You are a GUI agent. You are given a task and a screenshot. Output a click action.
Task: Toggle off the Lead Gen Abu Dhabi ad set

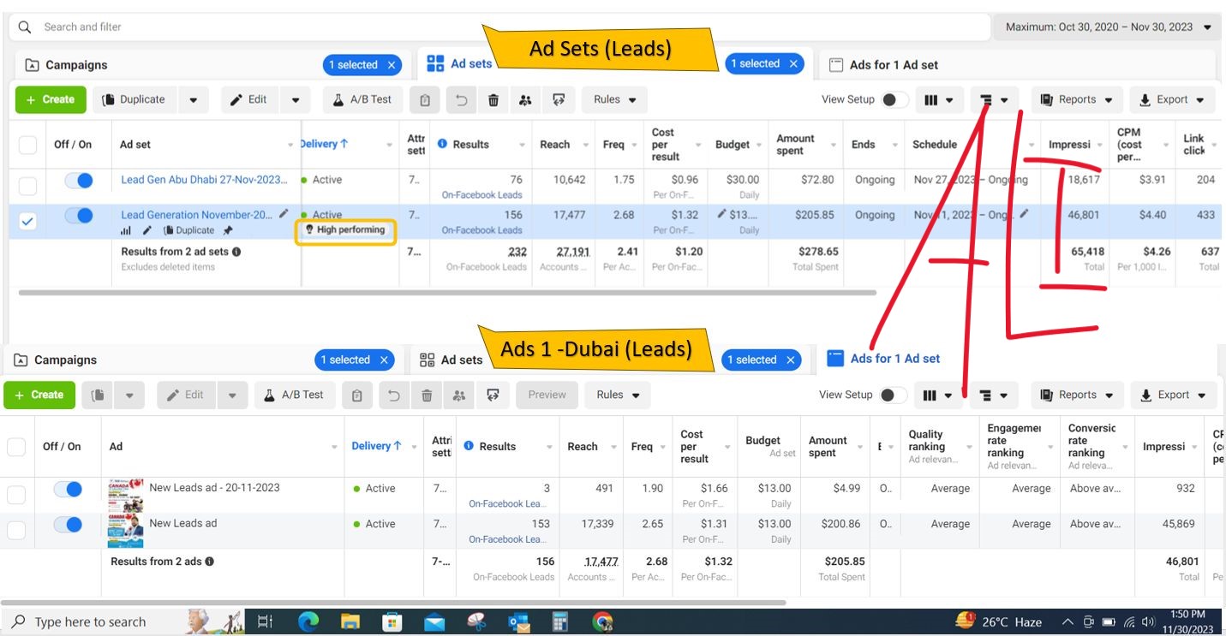(x=78, y=181)
